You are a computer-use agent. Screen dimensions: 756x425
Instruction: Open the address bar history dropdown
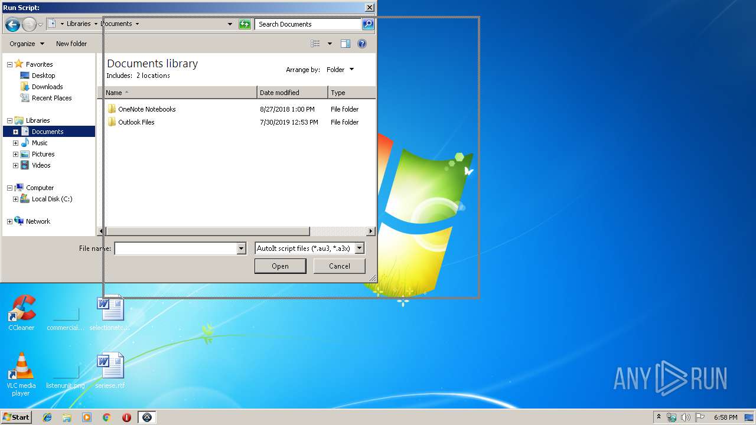point(230,24)
